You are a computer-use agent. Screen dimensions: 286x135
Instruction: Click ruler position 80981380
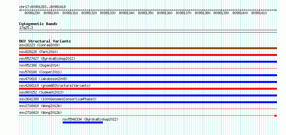pos(202,13)
